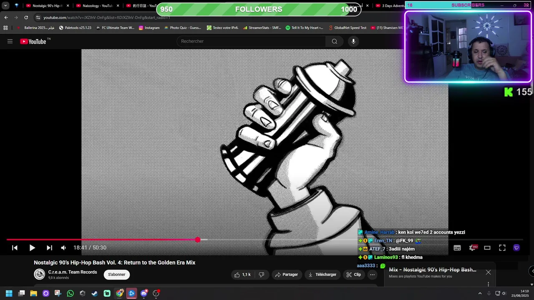The width and height of the screenshot is (534, 300).
Task: Click the system tray volume speaker icon
Action: (x=504, y=293)
